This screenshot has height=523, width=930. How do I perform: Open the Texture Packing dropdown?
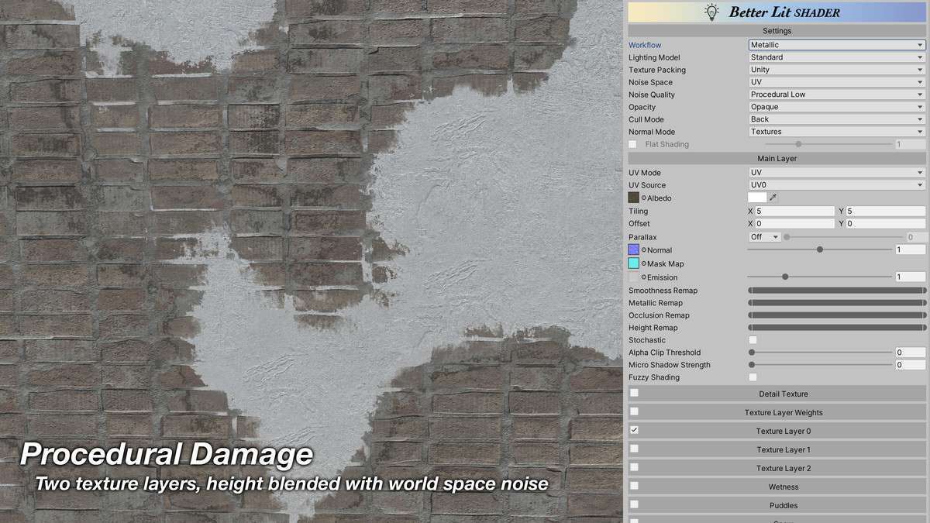[x=837, y=70]
